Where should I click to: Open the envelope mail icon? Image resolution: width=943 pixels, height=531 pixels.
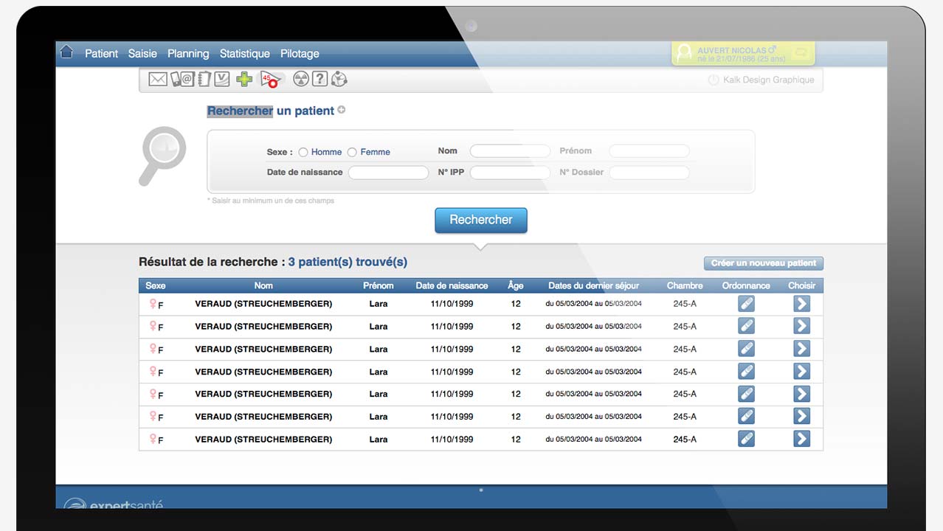coord(158,79)
